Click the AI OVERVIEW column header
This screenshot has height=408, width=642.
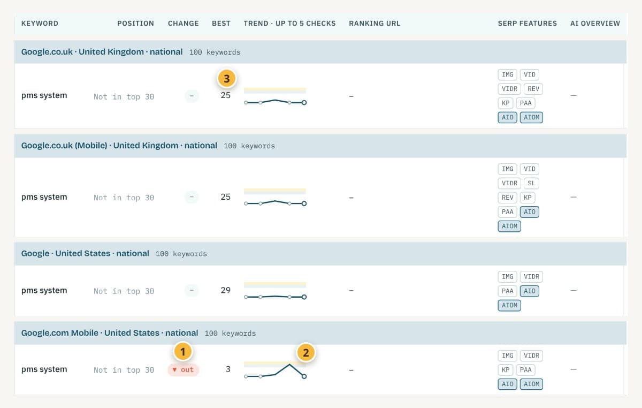point(595,24)
